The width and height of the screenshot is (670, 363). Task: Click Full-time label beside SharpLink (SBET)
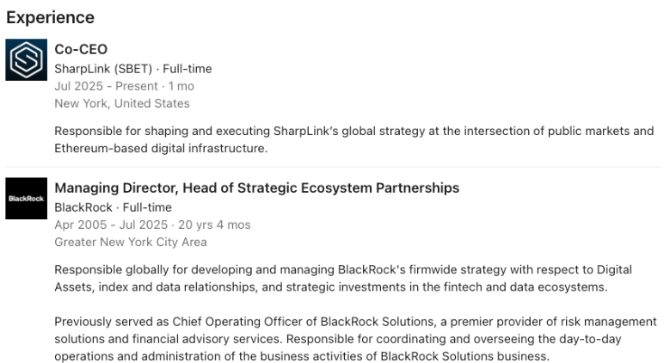tap(187, 69)
